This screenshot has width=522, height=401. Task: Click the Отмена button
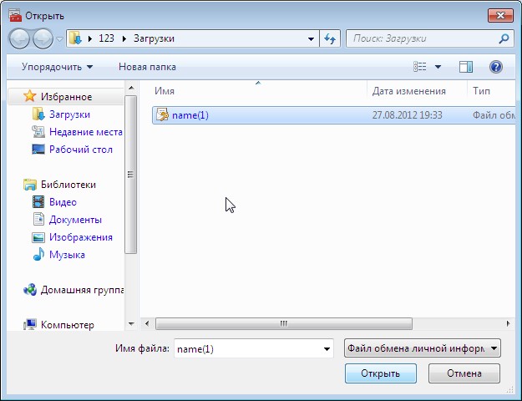point(464,373)
